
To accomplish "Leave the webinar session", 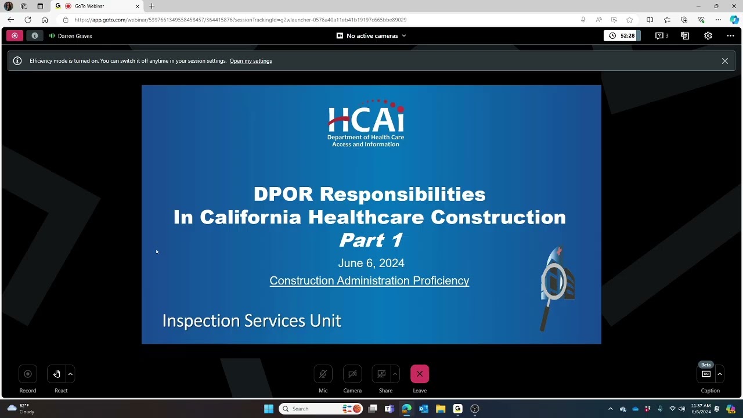I will [420, 374].
